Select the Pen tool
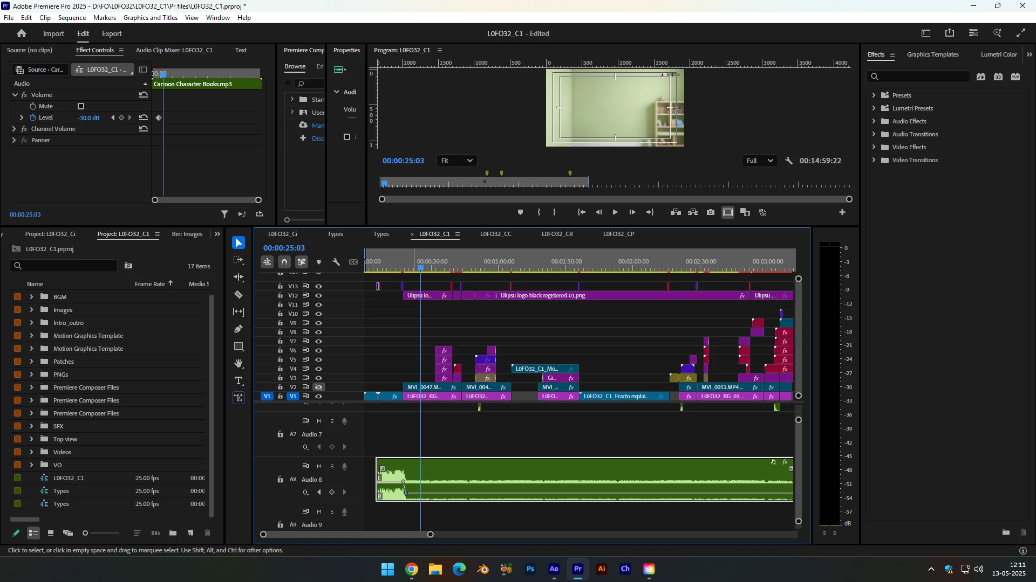Screen dimensions: 1036x582 (238, 329)
